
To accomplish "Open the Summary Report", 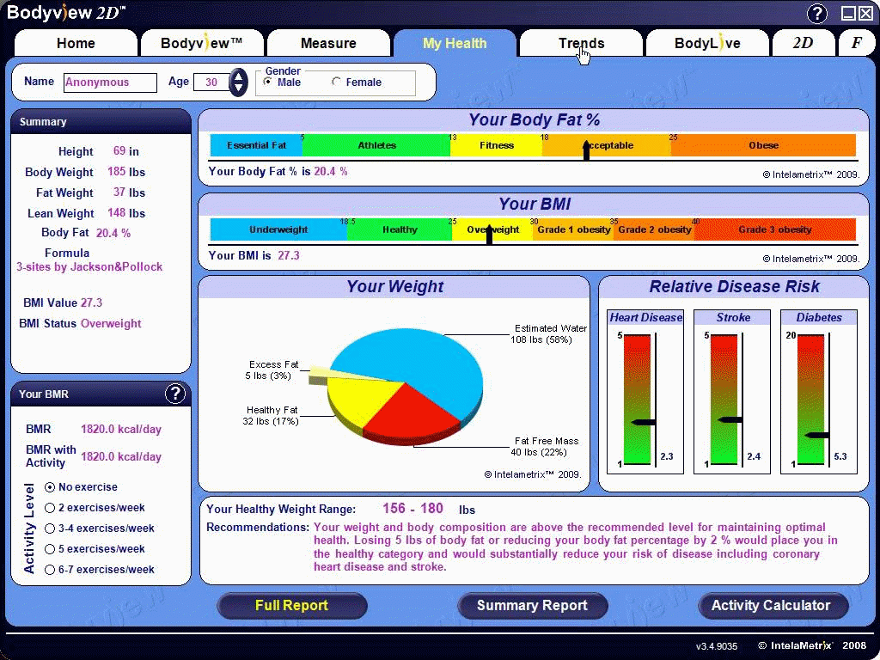I will [x=532, y=606].
